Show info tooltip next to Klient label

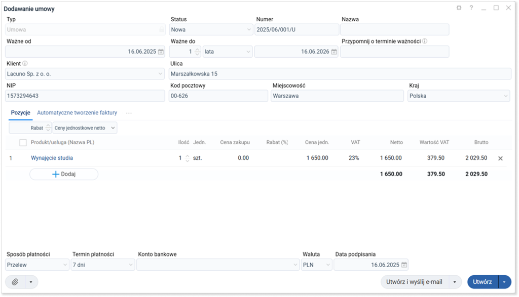[25, 63]
